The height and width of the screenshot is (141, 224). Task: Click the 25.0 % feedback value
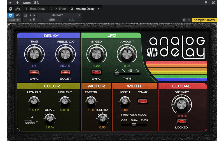pyautogui.click(x=65, y=66)
